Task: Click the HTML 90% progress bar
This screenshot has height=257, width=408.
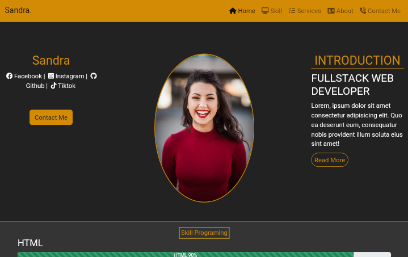Action: pyautogui.click(x=186, y=255)
